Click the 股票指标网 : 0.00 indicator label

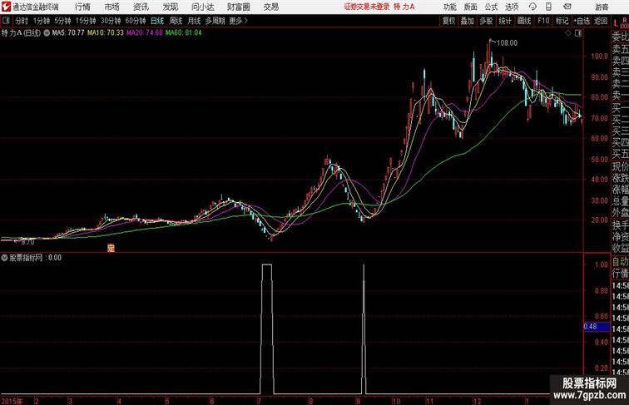click(35, 258)
